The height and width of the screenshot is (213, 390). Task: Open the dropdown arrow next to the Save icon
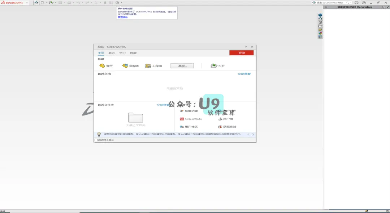click(x=65, y=3)
